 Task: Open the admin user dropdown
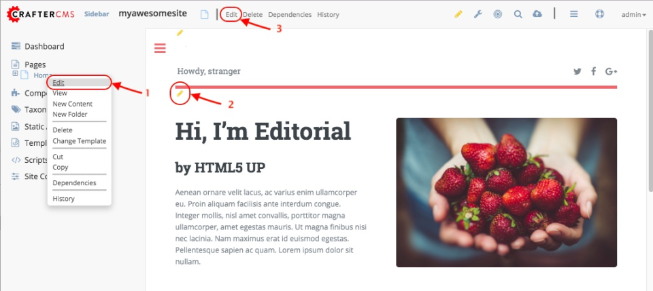click(634, 14)
